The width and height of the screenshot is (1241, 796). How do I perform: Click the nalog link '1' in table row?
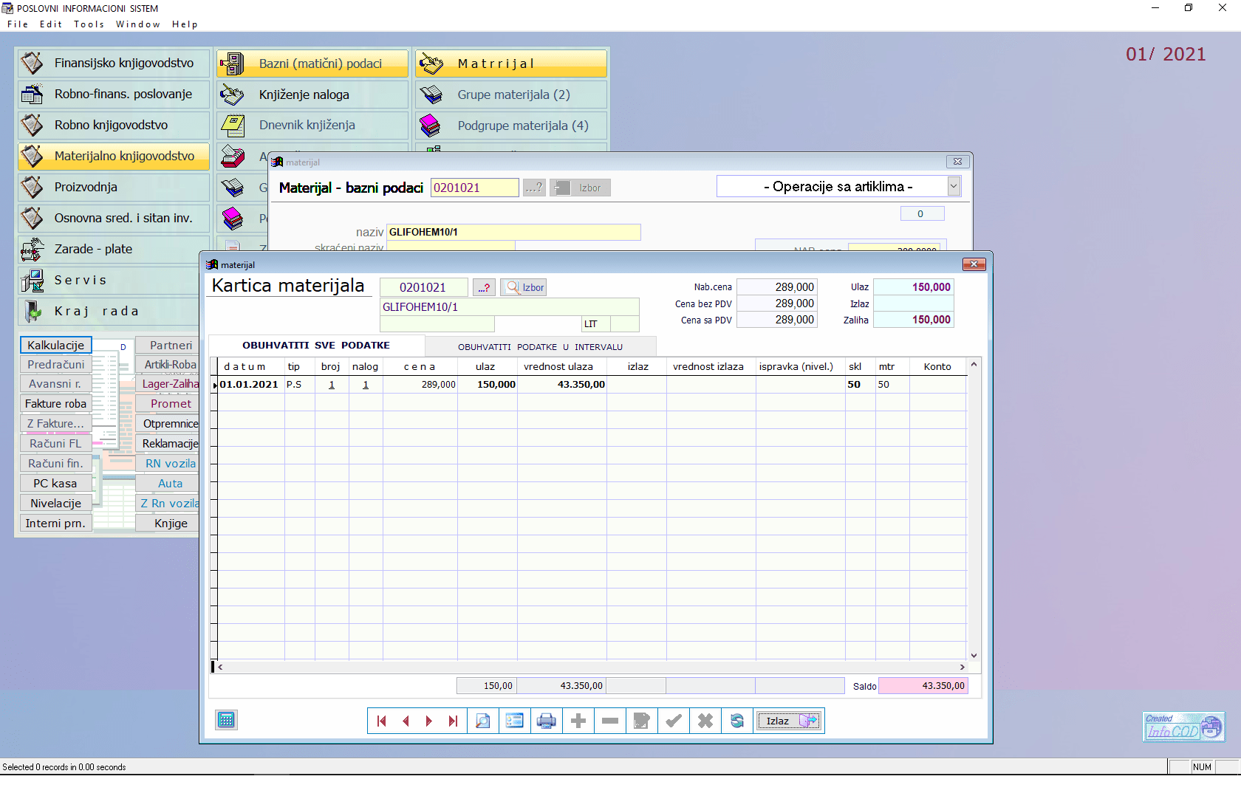coord(366,385)
